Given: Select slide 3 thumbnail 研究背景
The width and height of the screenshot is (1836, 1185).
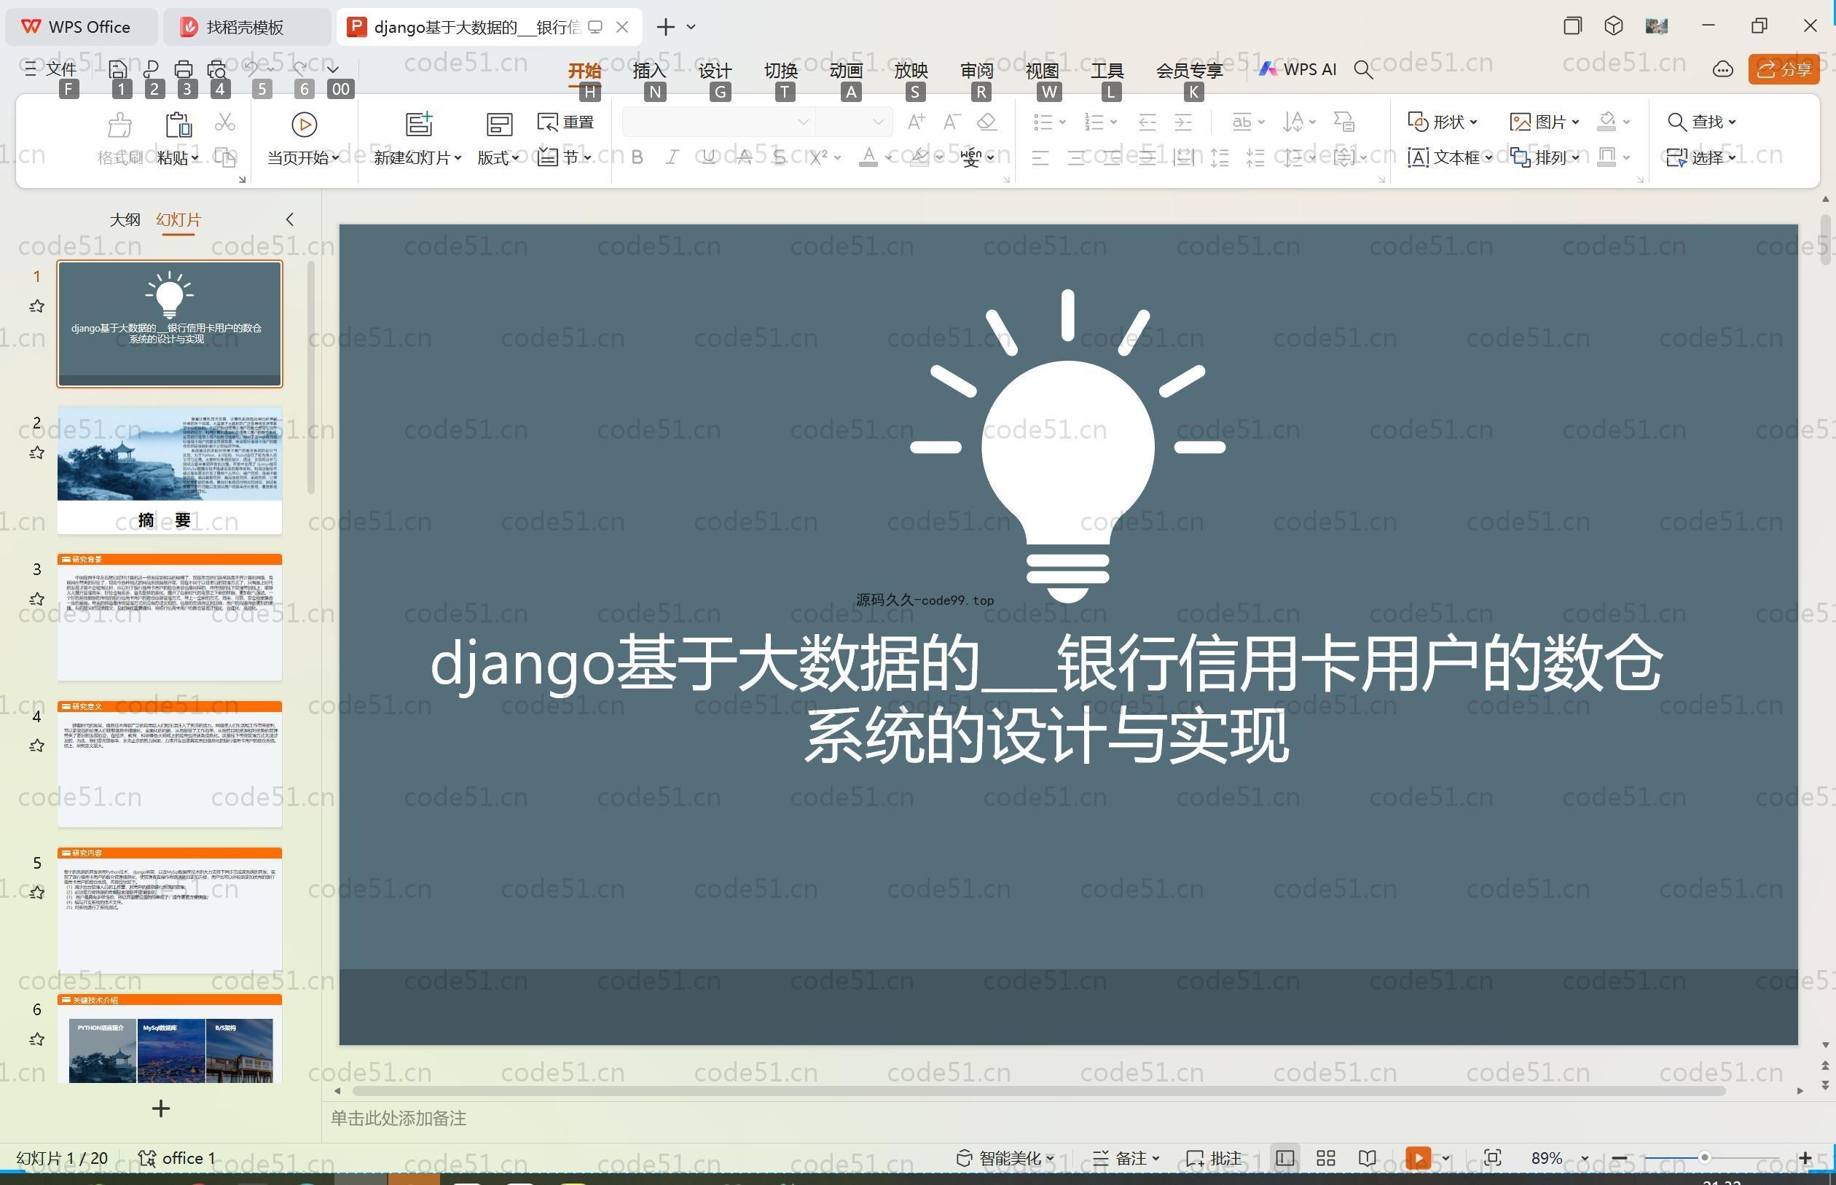Looking at the screenshot, I should (x=169, y=617).
